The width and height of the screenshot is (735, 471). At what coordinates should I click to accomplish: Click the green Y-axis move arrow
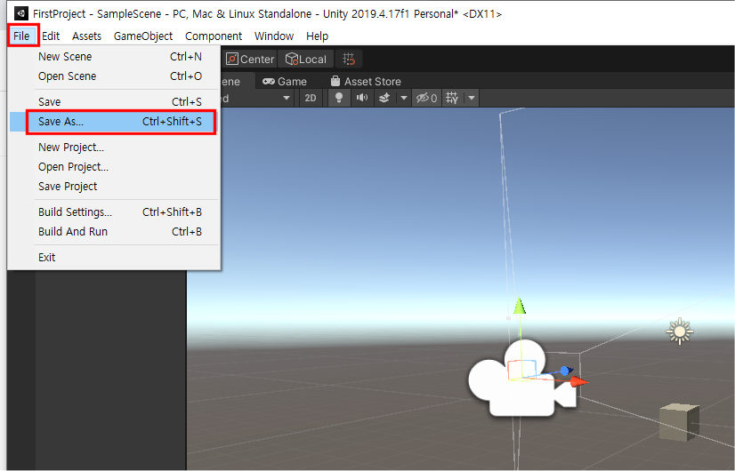[x=520, y=306]
